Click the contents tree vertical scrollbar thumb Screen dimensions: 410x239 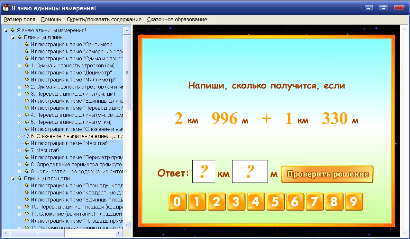click(x=127, y=73)
